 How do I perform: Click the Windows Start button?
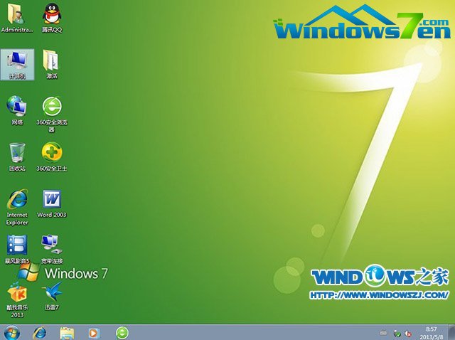coord(12,332)
